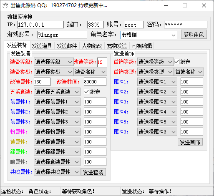214x196 pixels.
Task: Click the 改造属性 field showing 160
Action: pyautogui.click(x=42, y=82)
